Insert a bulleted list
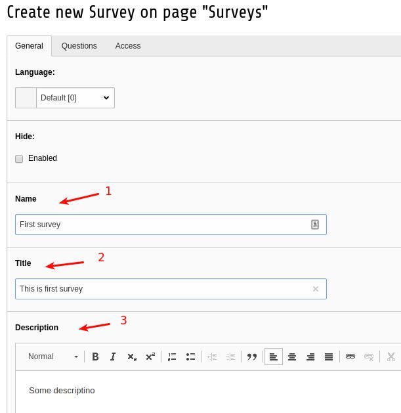 (191, 357)
